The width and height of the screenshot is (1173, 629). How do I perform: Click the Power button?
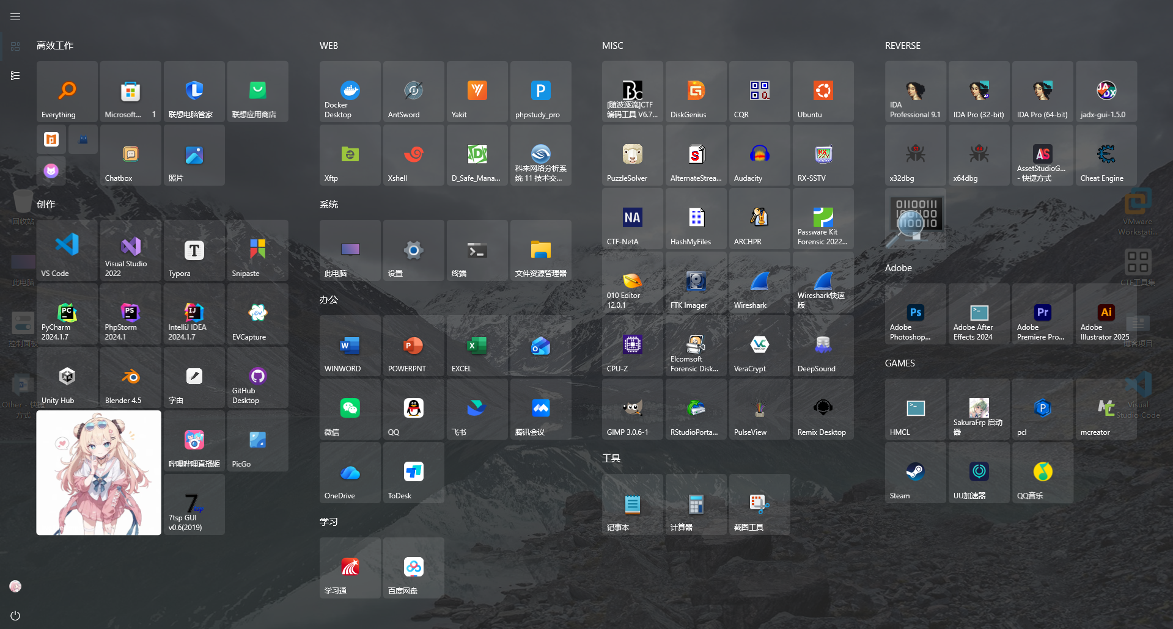pos(15,616)
